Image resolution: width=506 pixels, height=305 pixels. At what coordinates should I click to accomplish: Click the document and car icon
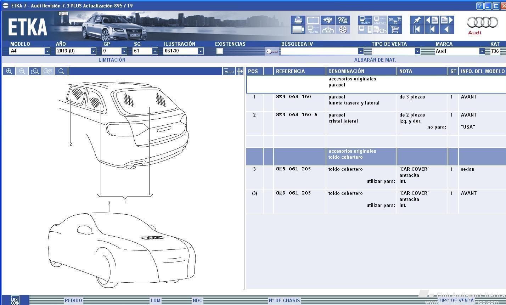coord(380,29)
